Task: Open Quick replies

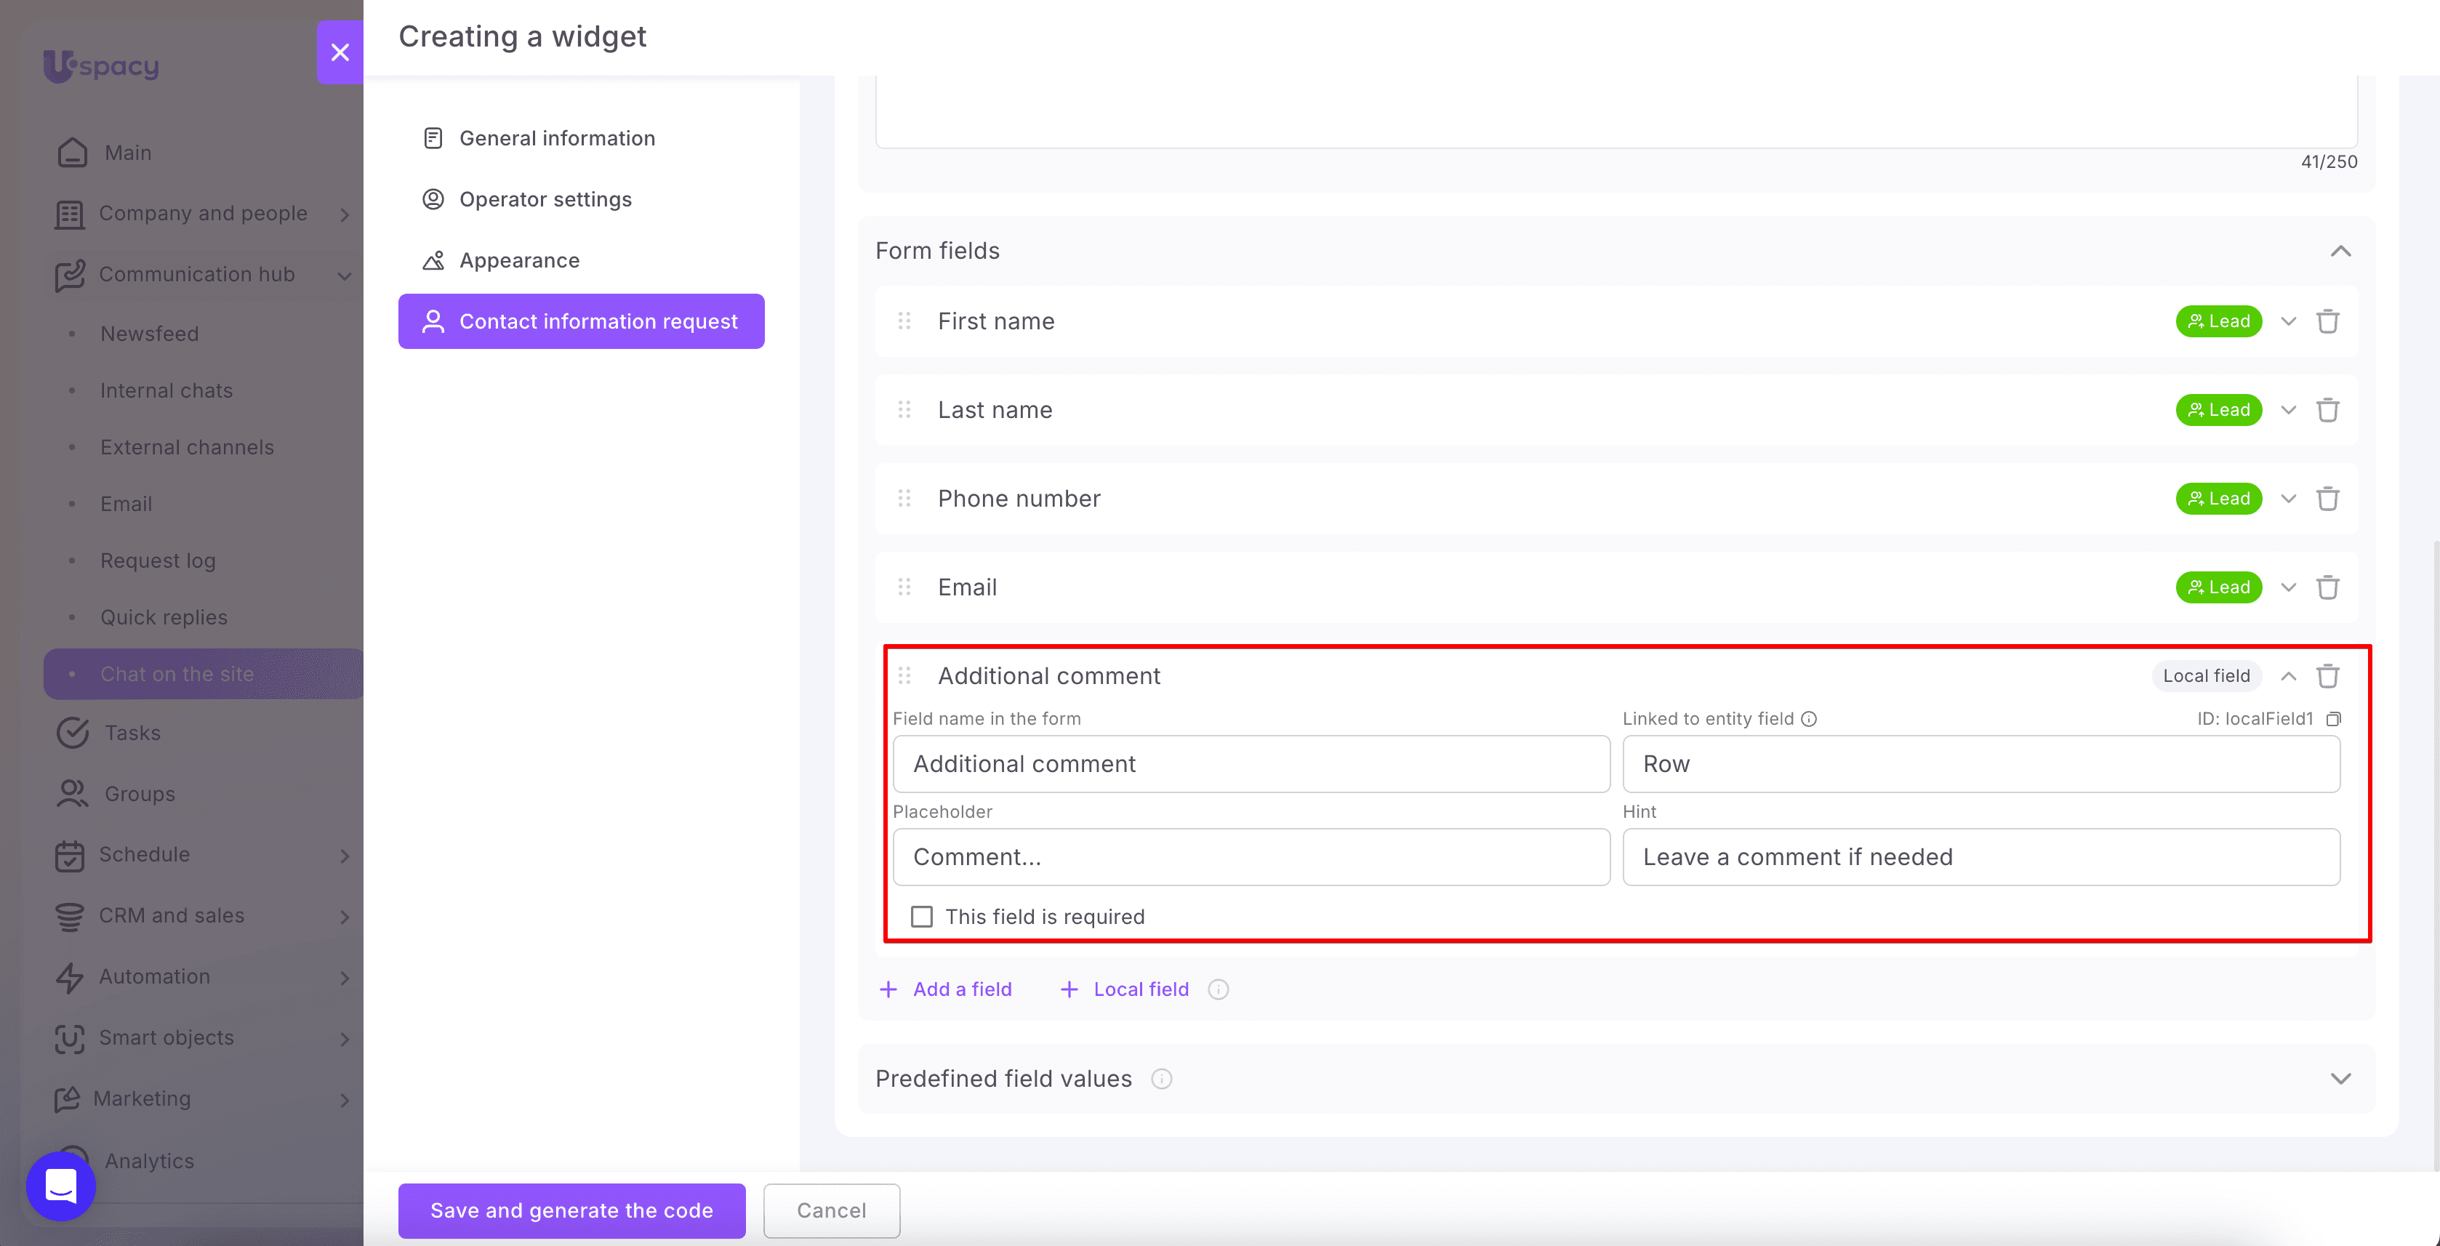Action: pyautogui.click(x=164, y=617)
